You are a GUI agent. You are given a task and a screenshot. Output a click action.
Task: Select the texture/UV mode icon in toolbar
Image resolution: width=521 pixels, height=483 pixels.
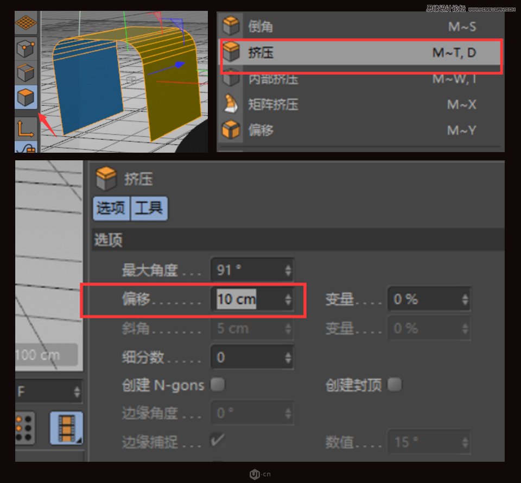coord(26,23)
